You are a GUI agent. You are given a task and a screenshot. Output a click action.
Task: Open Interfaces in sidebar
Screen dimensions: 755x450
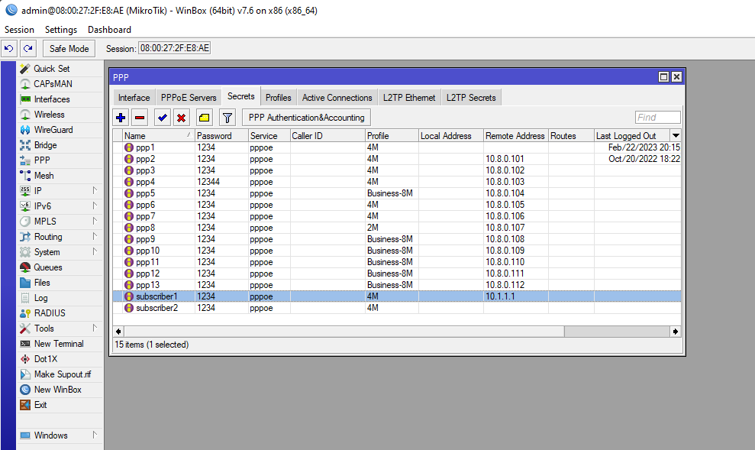[x=60, y=99]
